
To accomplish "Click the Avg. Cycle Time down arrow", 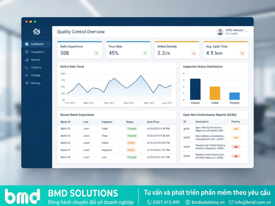I will [x=242, y=53].
